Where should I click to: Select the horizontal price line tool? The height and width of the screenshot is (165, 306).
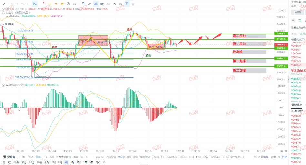tap(23, 4)
